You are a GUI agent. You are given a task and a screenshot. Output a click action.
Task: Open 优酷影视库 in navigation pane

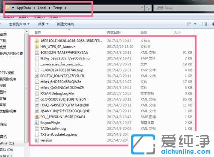click(8, 111)
